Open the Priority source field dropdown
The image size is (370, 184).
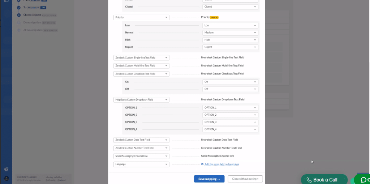coord(141,17)
